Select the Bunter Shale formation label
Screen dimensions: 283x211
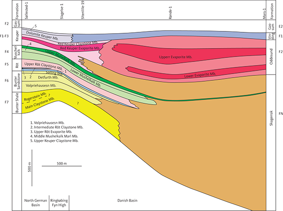pyautogui.click(x=17, y=103)
